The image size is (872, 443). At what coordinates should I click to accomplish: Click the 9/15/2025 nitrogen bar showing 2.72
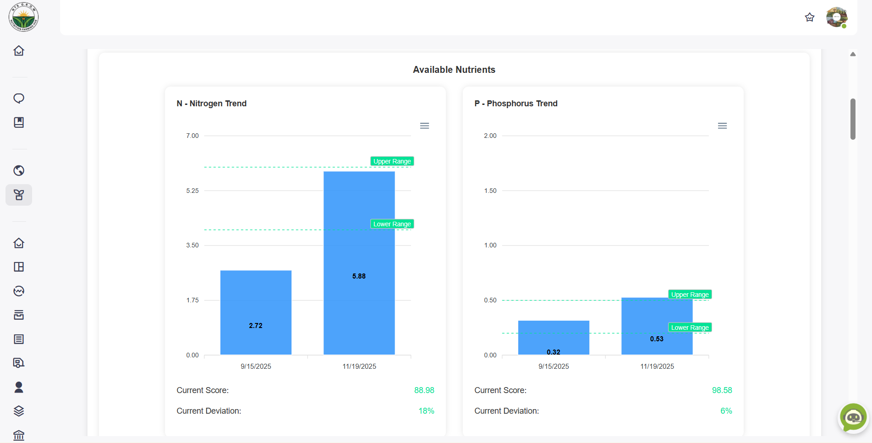pyautogui.click(x=256, y=312)
